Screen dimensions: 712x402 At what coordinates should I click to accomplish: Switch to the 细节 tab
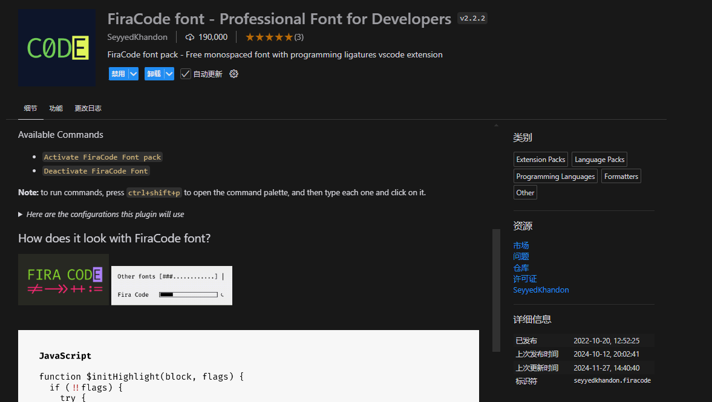(x=30, y=108)
